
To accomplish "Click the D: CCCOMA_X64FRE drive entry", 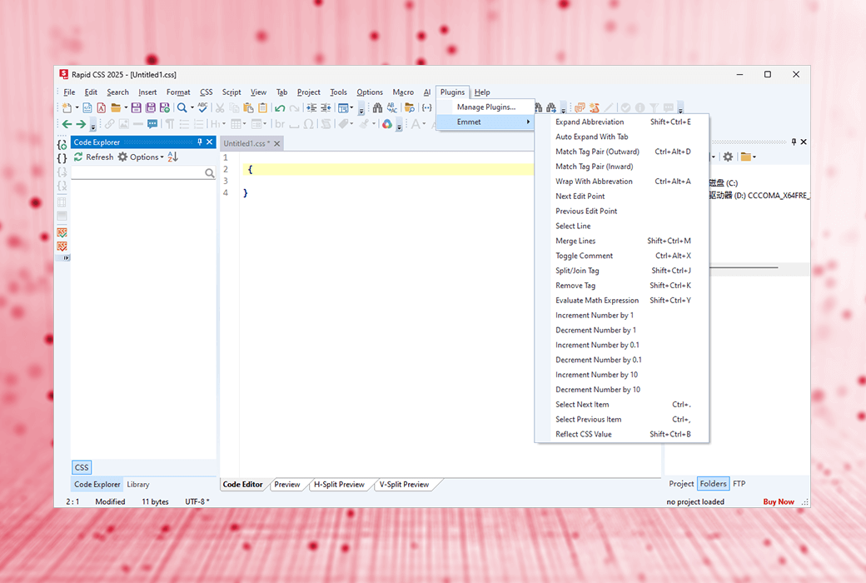I will (759, 196).
